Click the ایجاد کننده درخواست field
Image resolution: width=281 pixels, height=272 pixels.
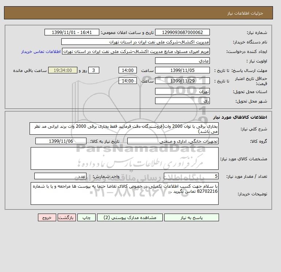[x=136, y=51]
